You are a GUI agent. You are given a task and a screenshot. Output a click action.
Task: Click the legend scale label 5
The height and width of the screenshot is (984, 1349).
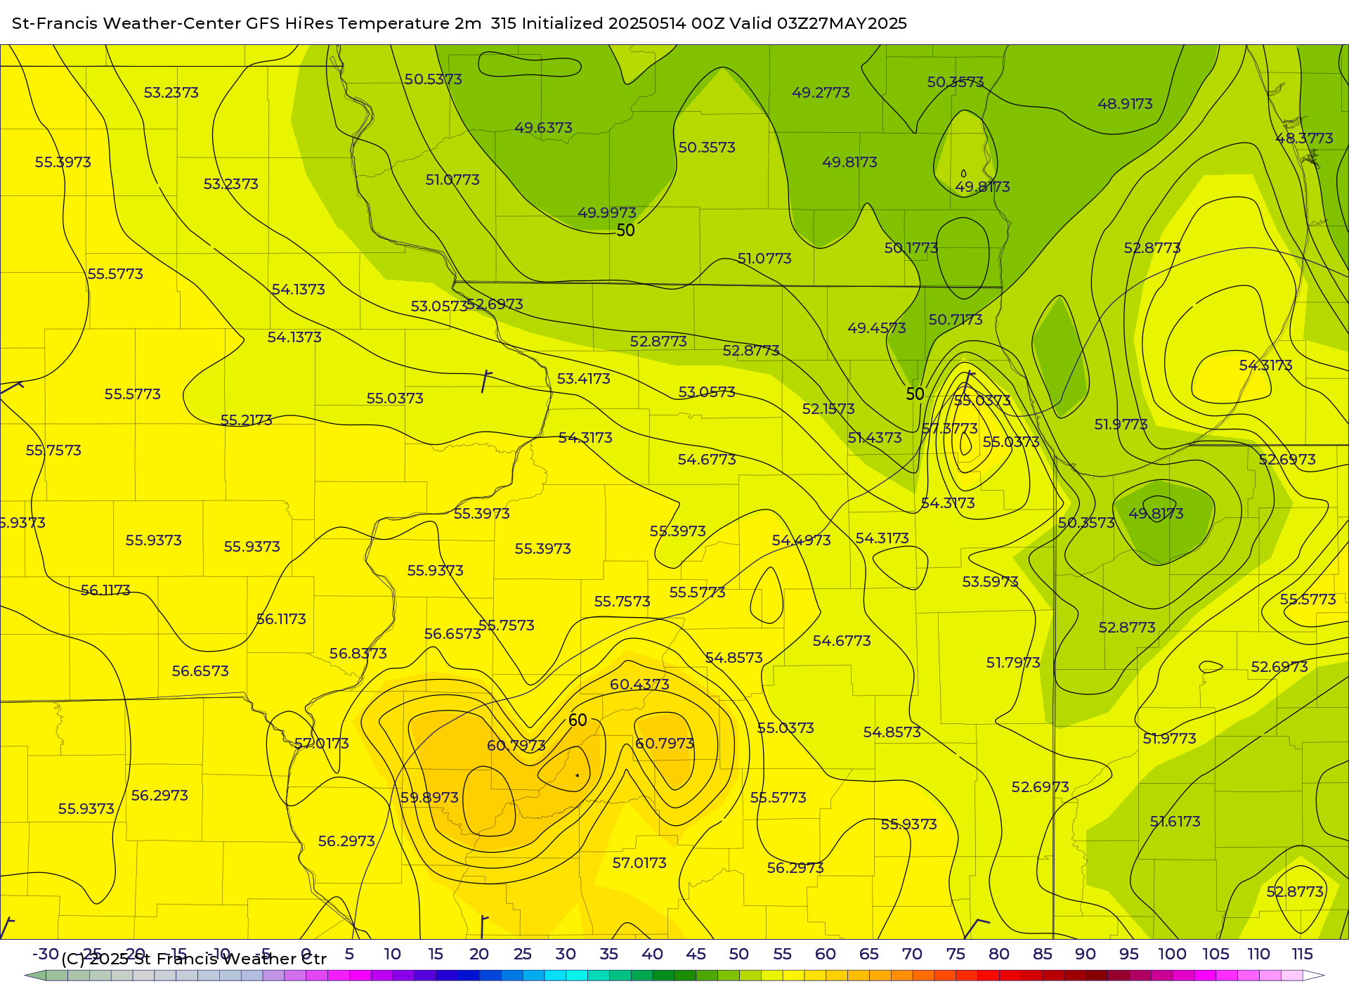pos(349,954)
